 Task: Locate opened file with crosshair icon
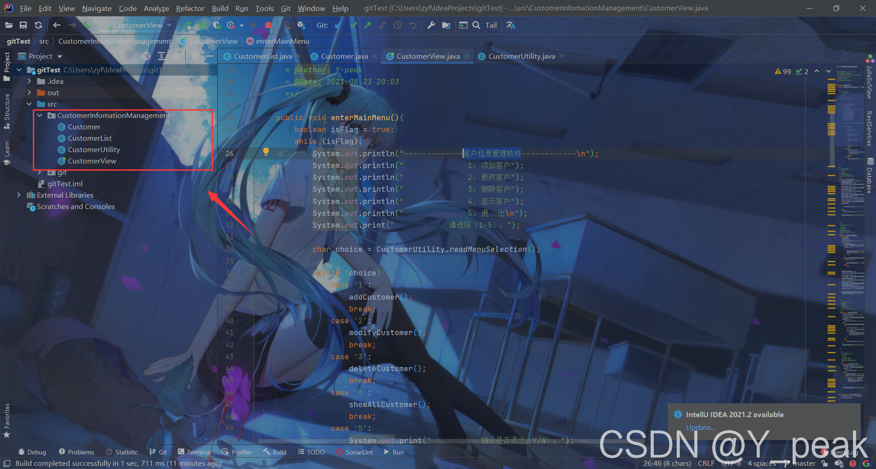[x=146, y=56]
